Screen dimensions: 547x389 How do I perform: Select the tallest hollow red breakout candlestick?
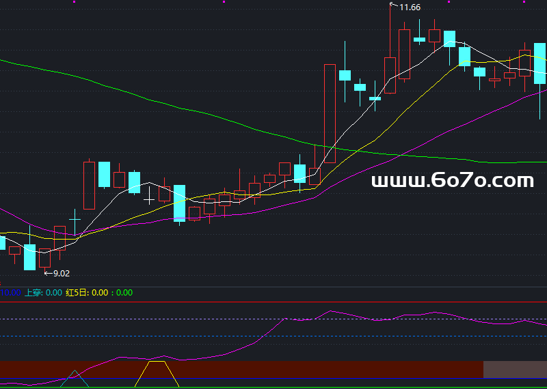[x=330, y=113]
